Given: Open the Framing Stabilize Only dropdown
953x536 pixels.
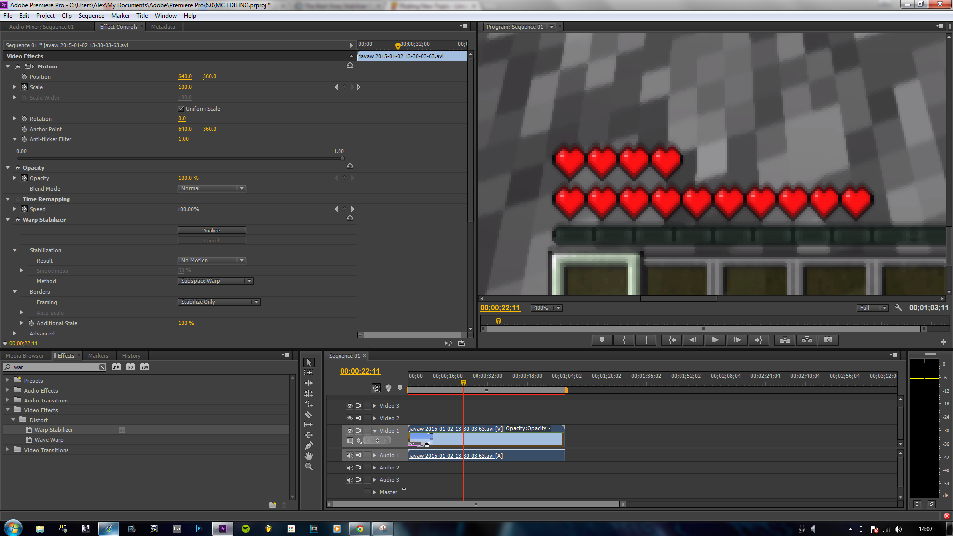Looking at the screenshot, I should pos(219,302).
